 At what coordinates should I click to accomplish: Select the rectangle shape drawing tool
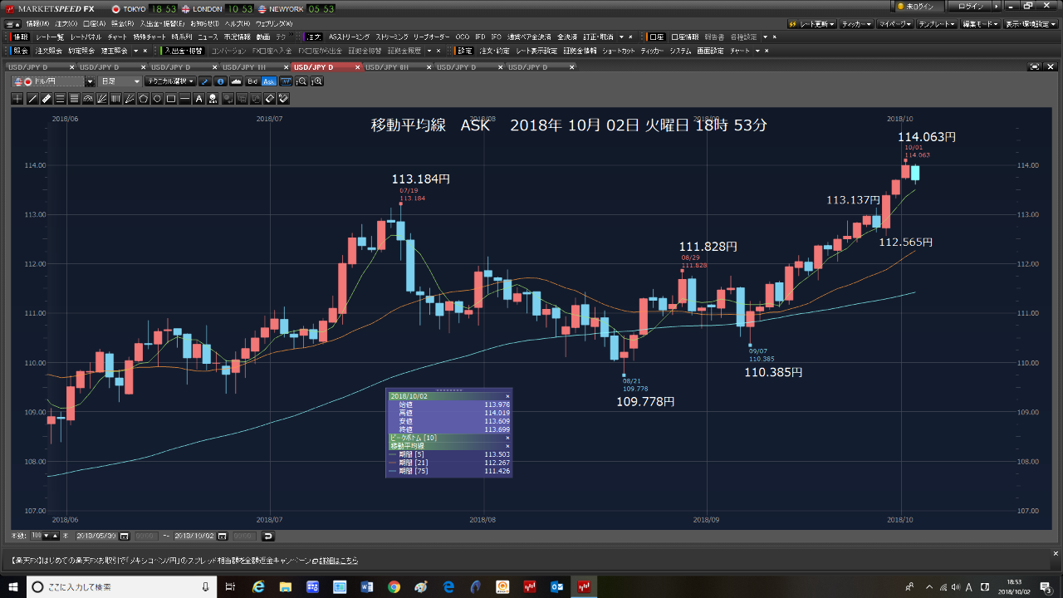[171, 99]
